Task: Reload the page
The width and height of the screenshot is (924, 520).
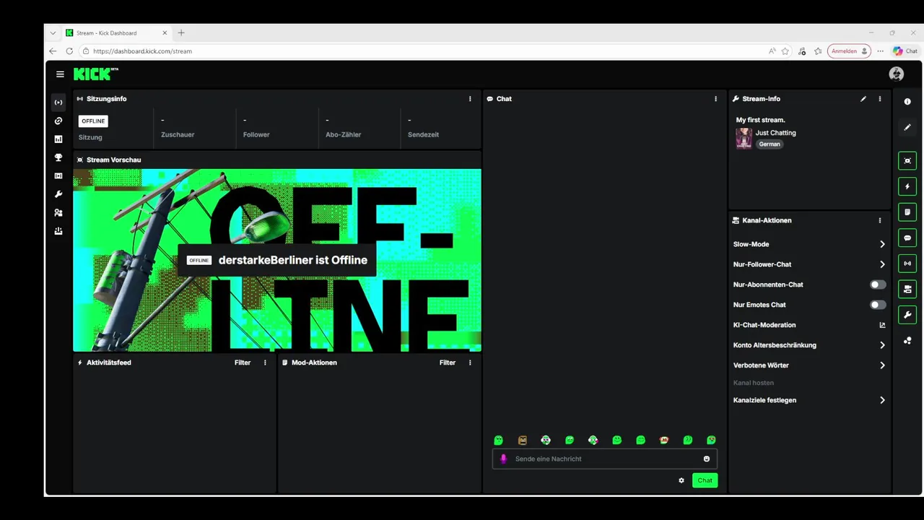Action: click(69, 51)
